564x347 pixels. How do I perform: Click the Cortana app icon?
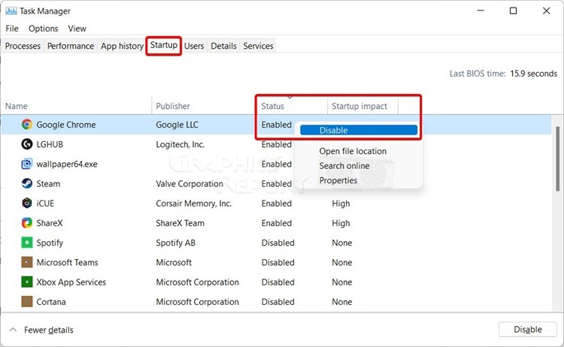pyautogui.click(x=26, y=301)
